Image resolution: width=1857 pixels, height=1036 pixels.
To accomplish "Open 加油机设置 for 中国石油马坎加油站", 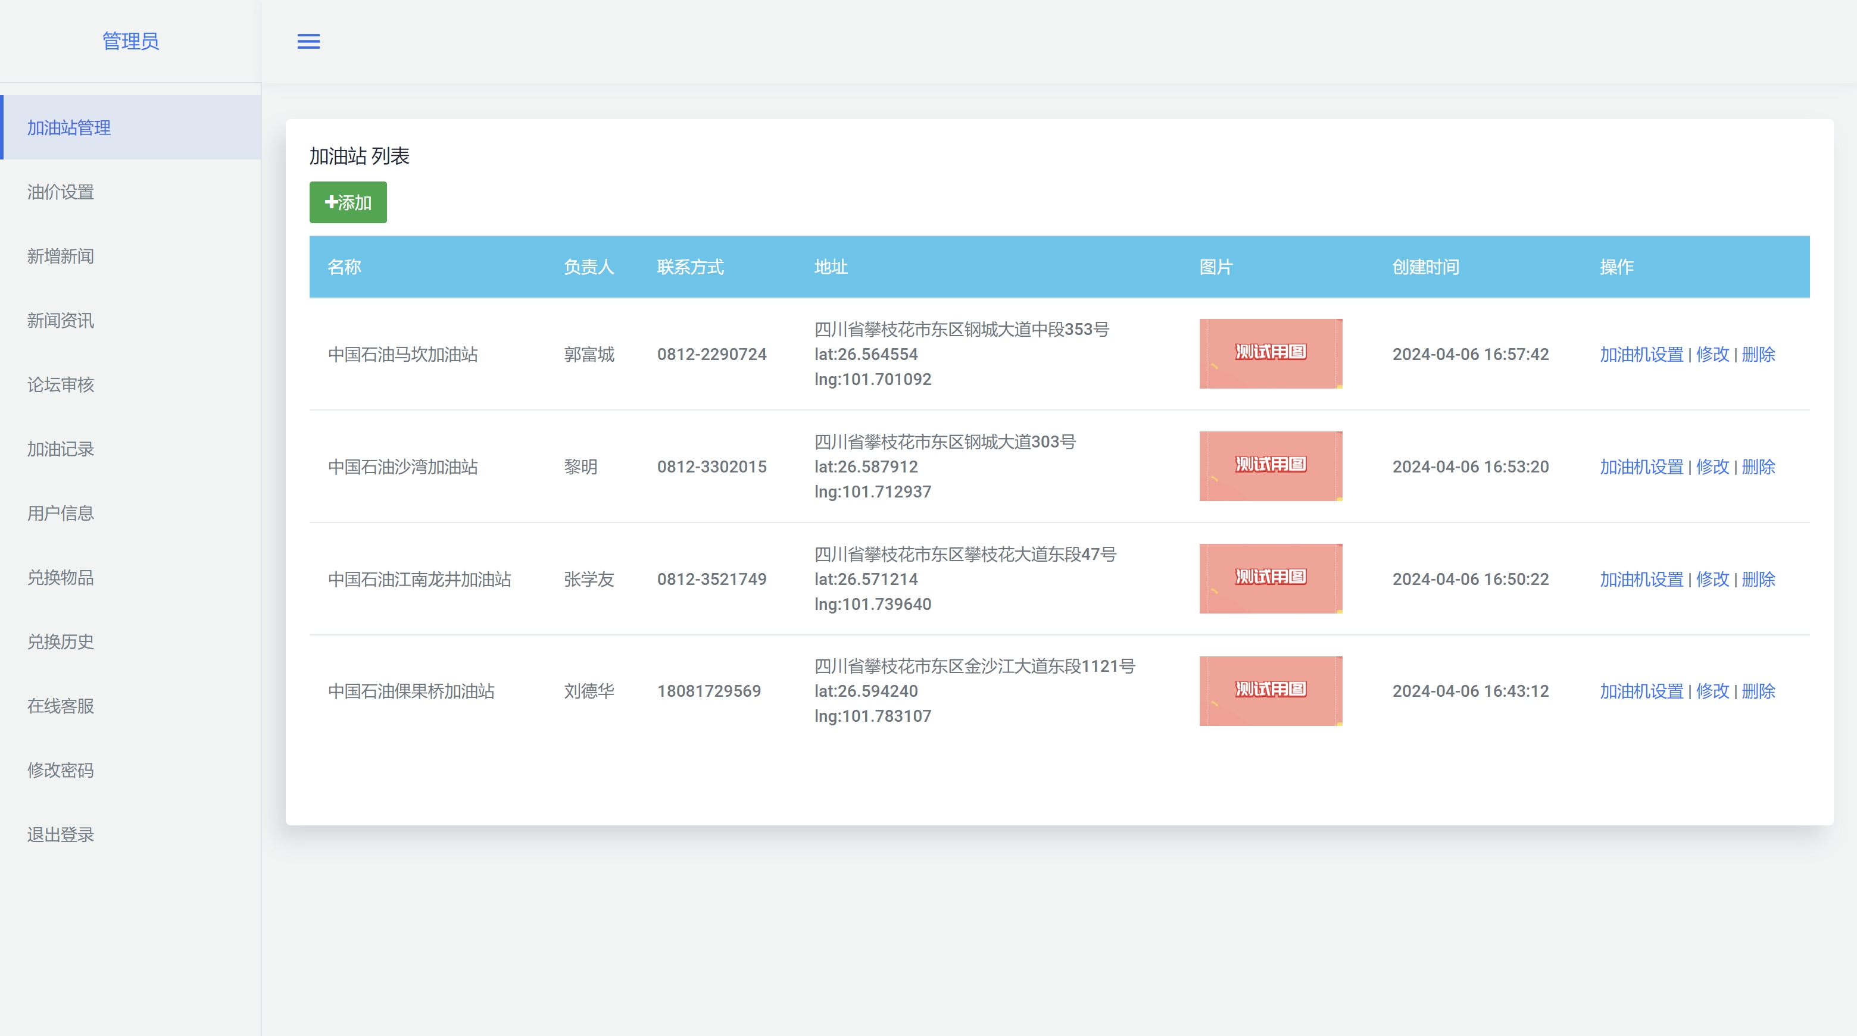I will coord(1641,355).
